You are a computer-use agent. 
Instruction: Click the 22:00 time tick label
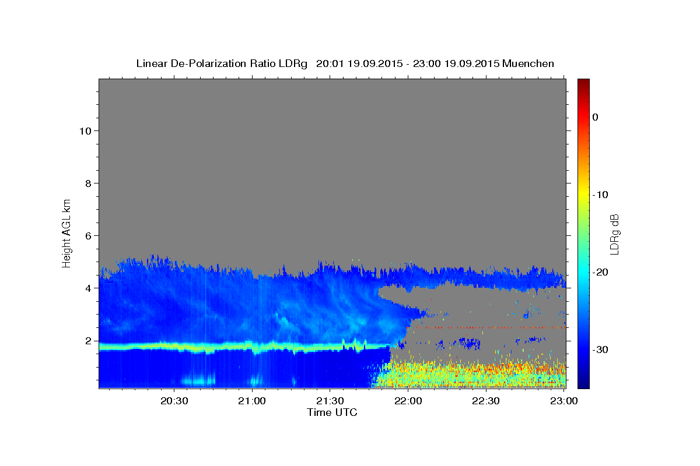pyautogui.click(x=408, y=401)
